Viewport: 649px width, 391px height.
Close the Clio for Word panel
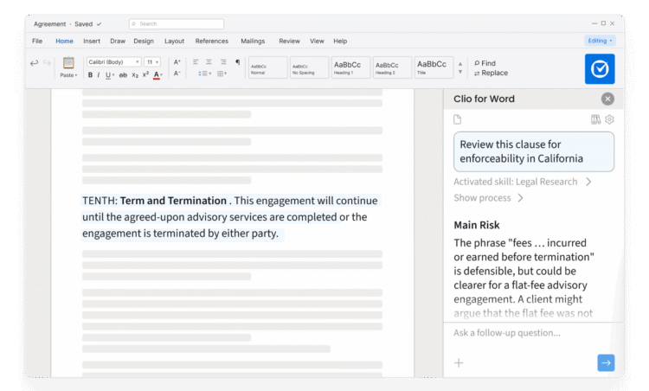tap(607, 99)
